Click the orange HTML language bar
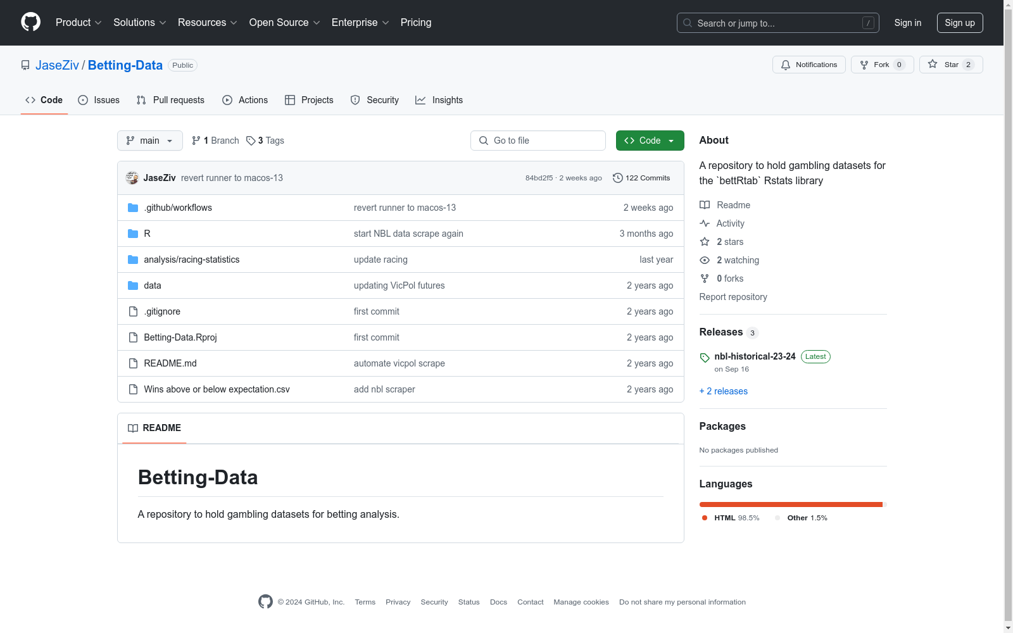Image resolution: width=1013 pixels, height=633 pixels. point(791,505)
